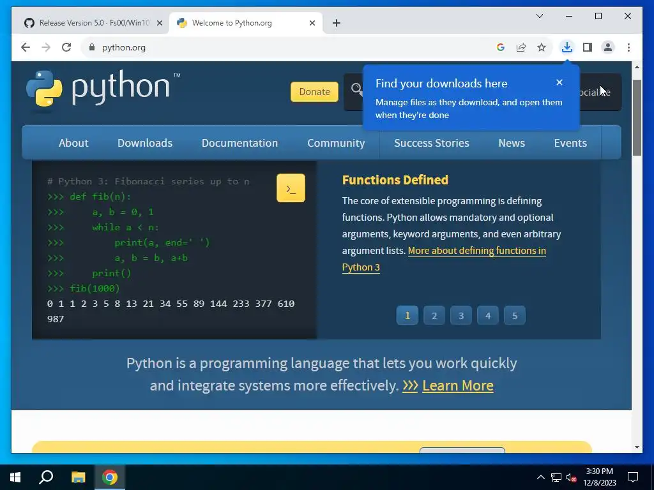Image resolution: width=654 pixels, height=490 pixels.
Task: Open network tray icon
Action: click(556, 477)
